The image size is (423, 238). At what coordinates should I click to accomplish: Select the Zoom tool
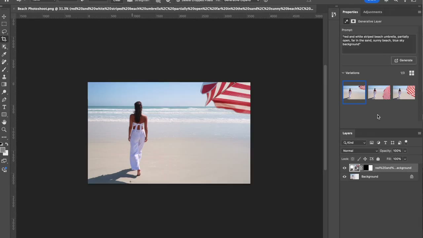pyautogui.click(x=4, y=130)
